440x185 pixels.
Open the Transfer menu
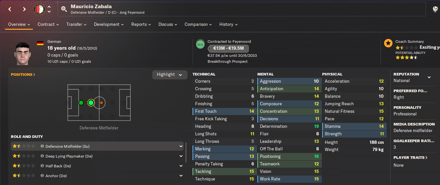tap(76, 25)
